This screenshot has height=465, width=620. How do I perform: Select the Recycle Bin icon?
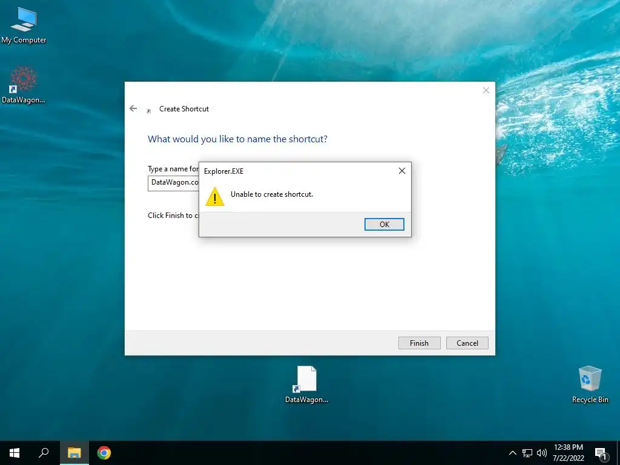coord(590,384)
